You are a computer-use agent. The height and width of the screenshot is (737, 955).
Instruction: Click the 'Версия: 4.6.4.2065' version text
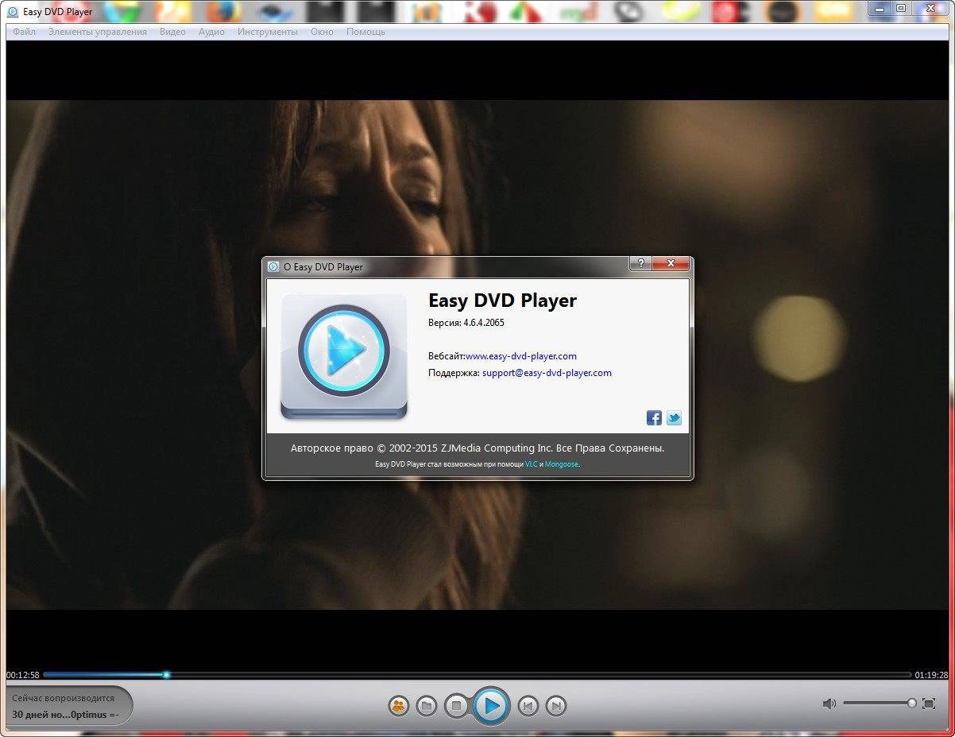466,323
